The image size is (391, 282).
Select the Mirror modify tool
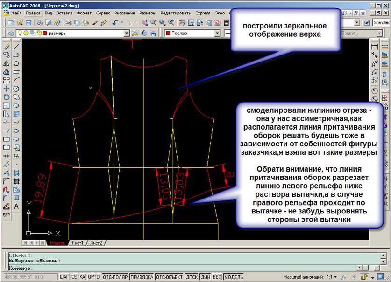7,63
